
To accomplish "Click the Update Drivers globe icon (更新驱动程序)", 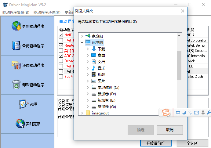I will 16,26.
